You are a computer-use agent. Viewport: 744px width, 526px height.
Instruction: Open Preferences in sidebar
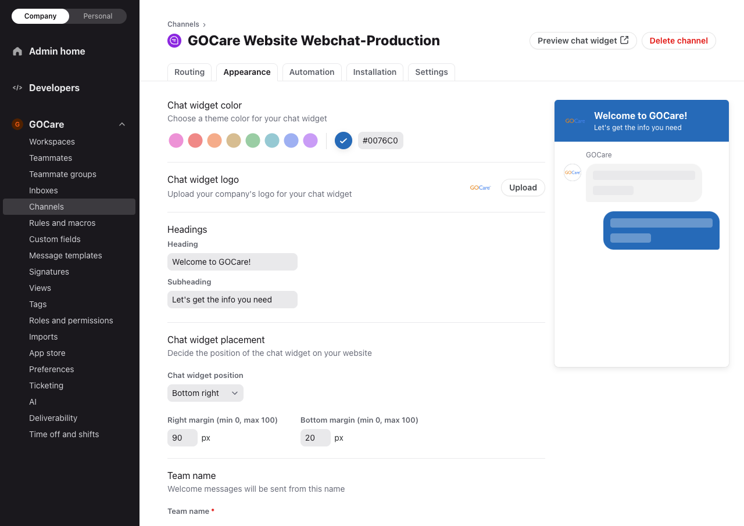(69, 369)
